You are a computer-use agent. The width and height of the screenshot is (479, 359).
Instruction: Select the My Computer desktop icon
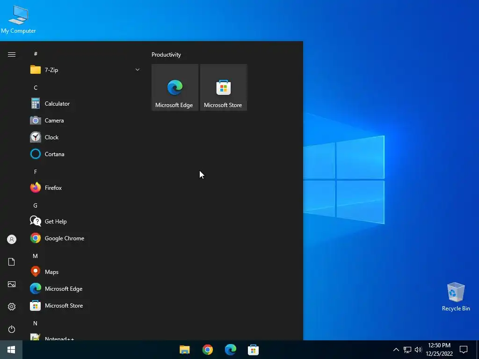click(18, 20)
